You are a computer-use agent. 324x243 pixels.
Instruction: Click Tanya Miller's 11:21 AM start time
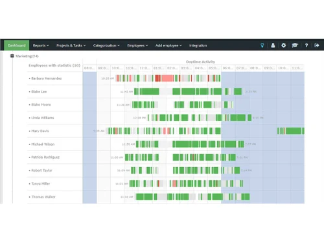pos(122,183)
